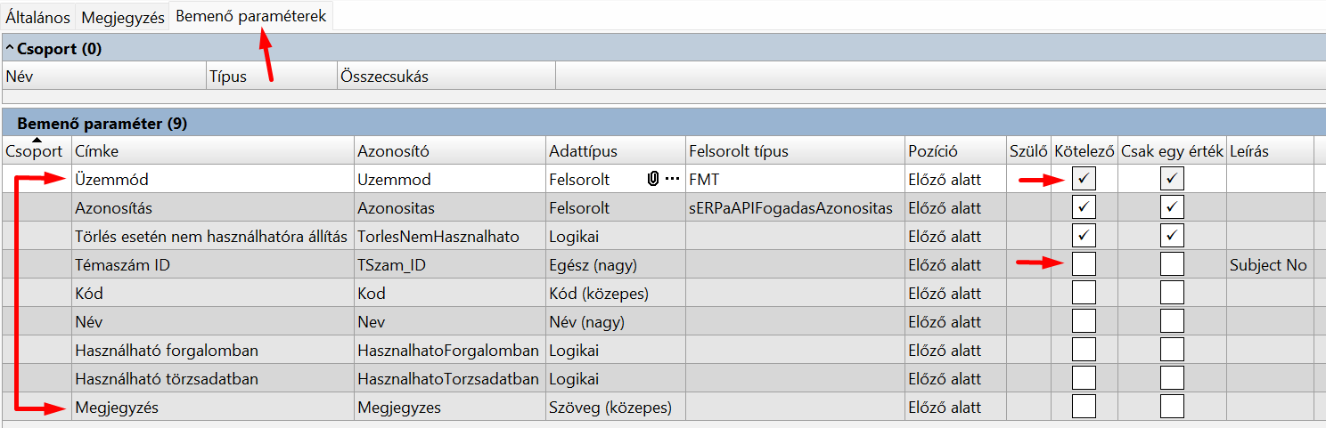Click the sort arrow above the Csoport column

point(37,141)
